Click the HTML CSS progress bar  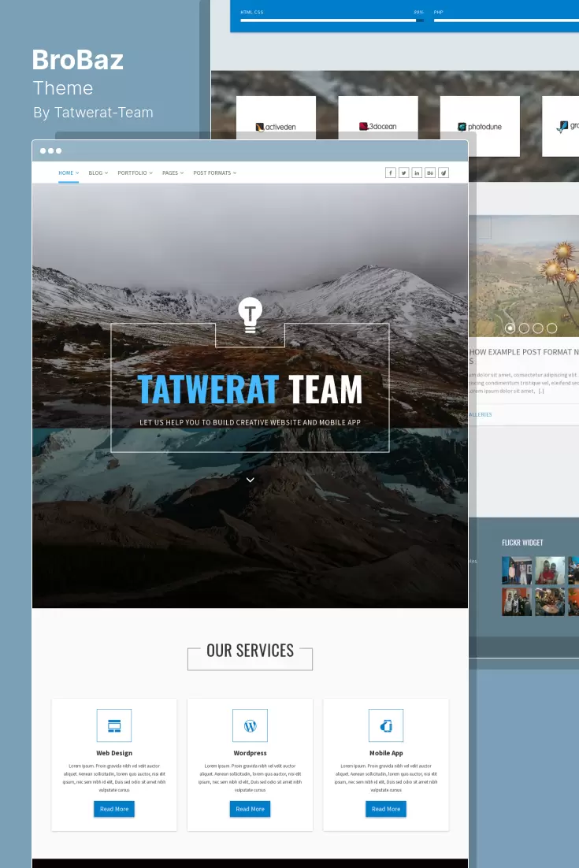click(x=332, y=20)
